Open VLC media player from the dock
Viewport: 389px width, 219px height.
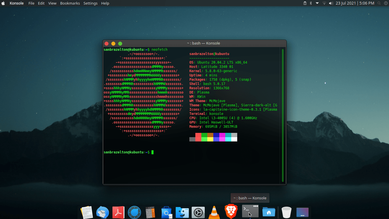[214, 212]
